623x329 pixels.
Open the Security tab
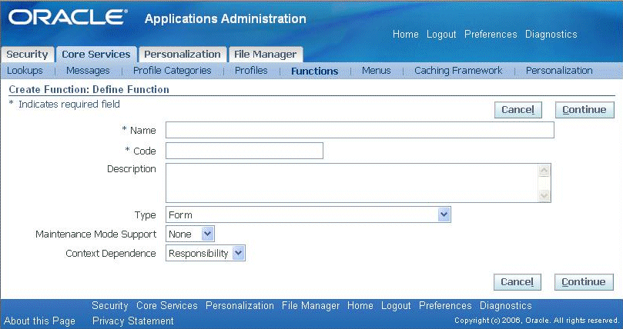(x=27, y=55)
